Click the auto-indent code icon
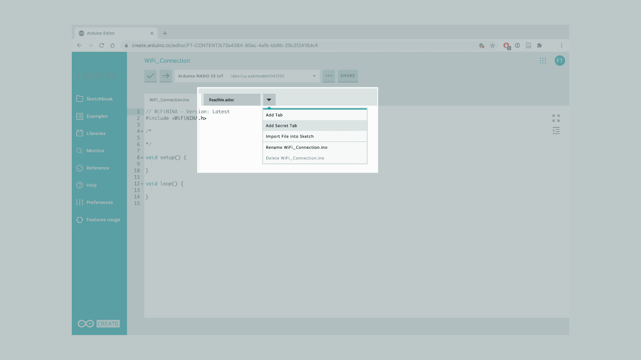This screenshot has height=360, width=641. tap(556, 130)
